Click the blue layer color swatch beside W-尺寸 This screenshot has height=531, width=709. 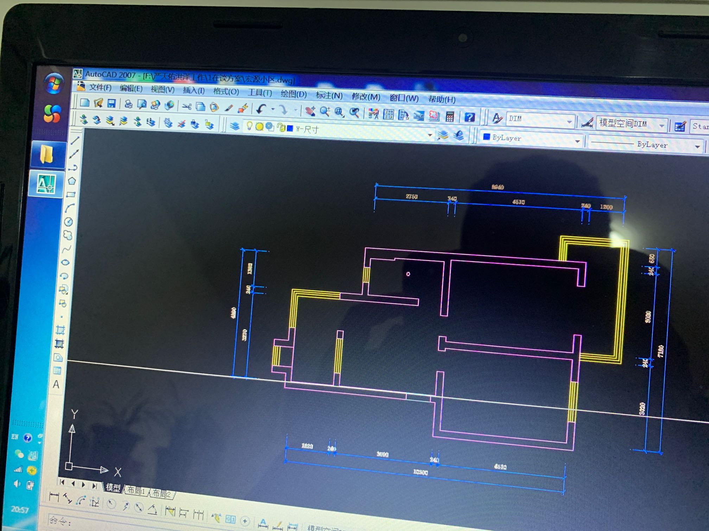290,128
